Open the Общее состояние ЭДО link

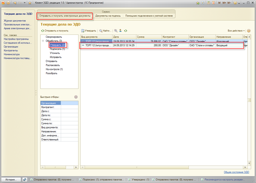[236, 172]
